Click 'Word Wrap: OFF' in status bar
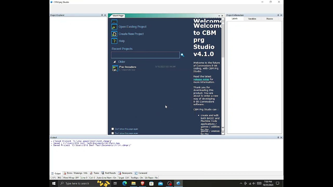The width and height of the screenshot is (333, 187). tap(71, 178)
